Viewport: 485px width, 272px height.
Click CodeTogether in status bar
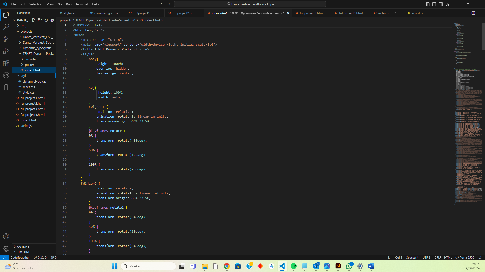click(x=20, y=257)
